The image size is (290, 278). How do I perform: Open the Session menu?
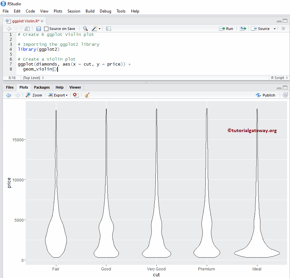[x=74, y=11]
